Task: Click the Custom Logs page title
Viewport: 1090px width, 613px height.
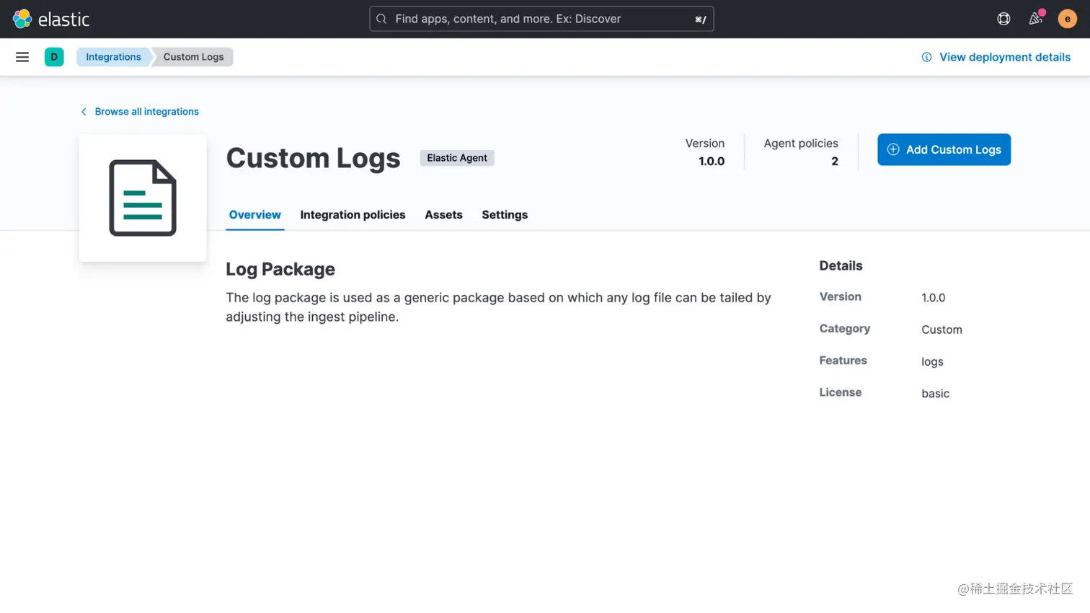Action: click(313, 158)
